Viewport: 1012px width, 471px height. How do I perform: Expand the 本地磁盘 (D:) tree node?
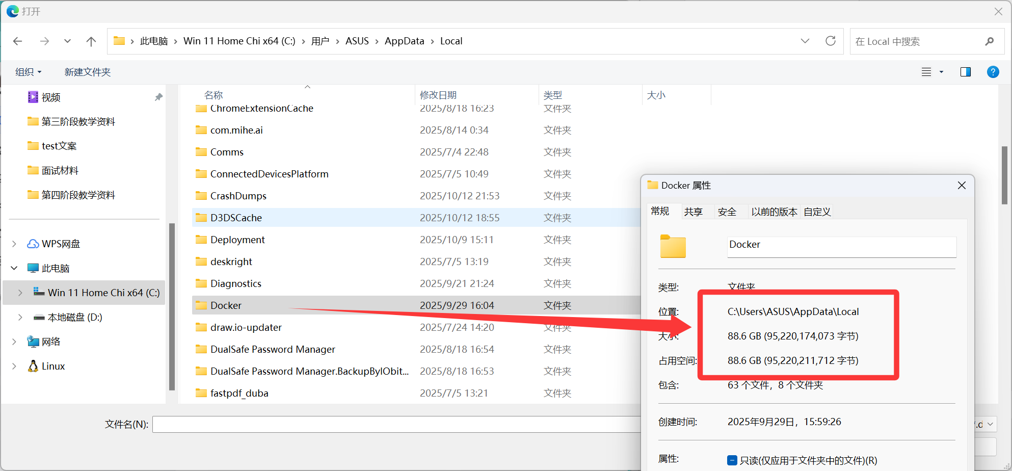tap(20, 317)
